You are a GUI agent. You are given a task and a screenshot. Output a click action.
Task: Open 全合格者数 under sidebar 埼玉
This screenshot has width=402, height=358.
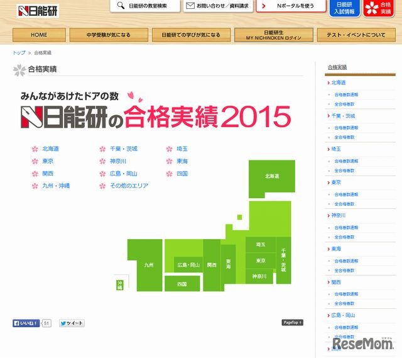pos(344,171)
